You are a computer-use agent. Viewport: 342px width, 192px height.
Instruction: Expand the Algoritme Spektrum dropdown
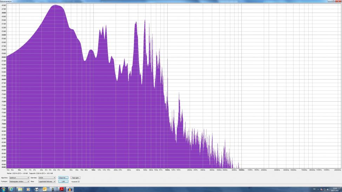coord(19,178)
